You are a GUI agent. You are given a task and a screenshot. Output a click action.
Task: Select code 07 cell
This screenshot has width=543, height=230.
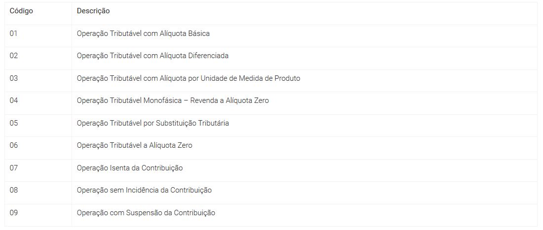(x=38, y=170)
